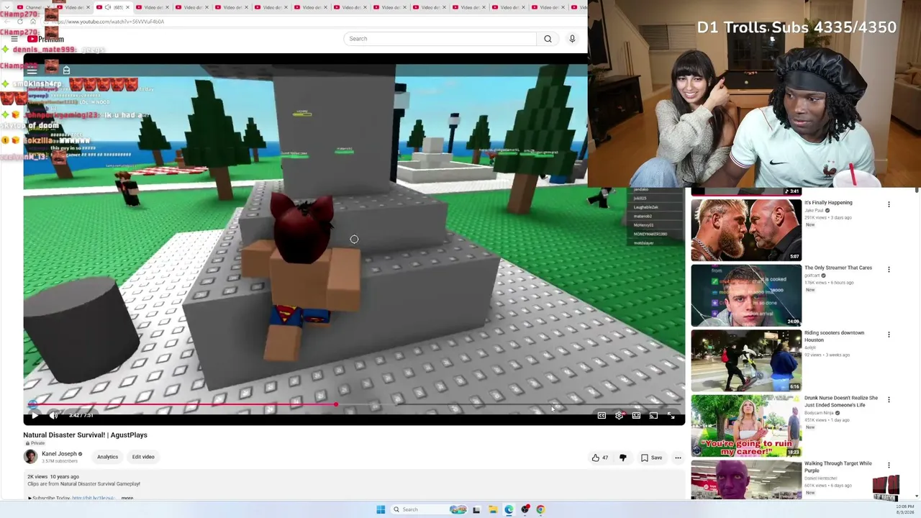Open the 'Walking Through Target While Purple' thumbnail
The width and height of the screenshot is (921, 518).
point(746,480)
